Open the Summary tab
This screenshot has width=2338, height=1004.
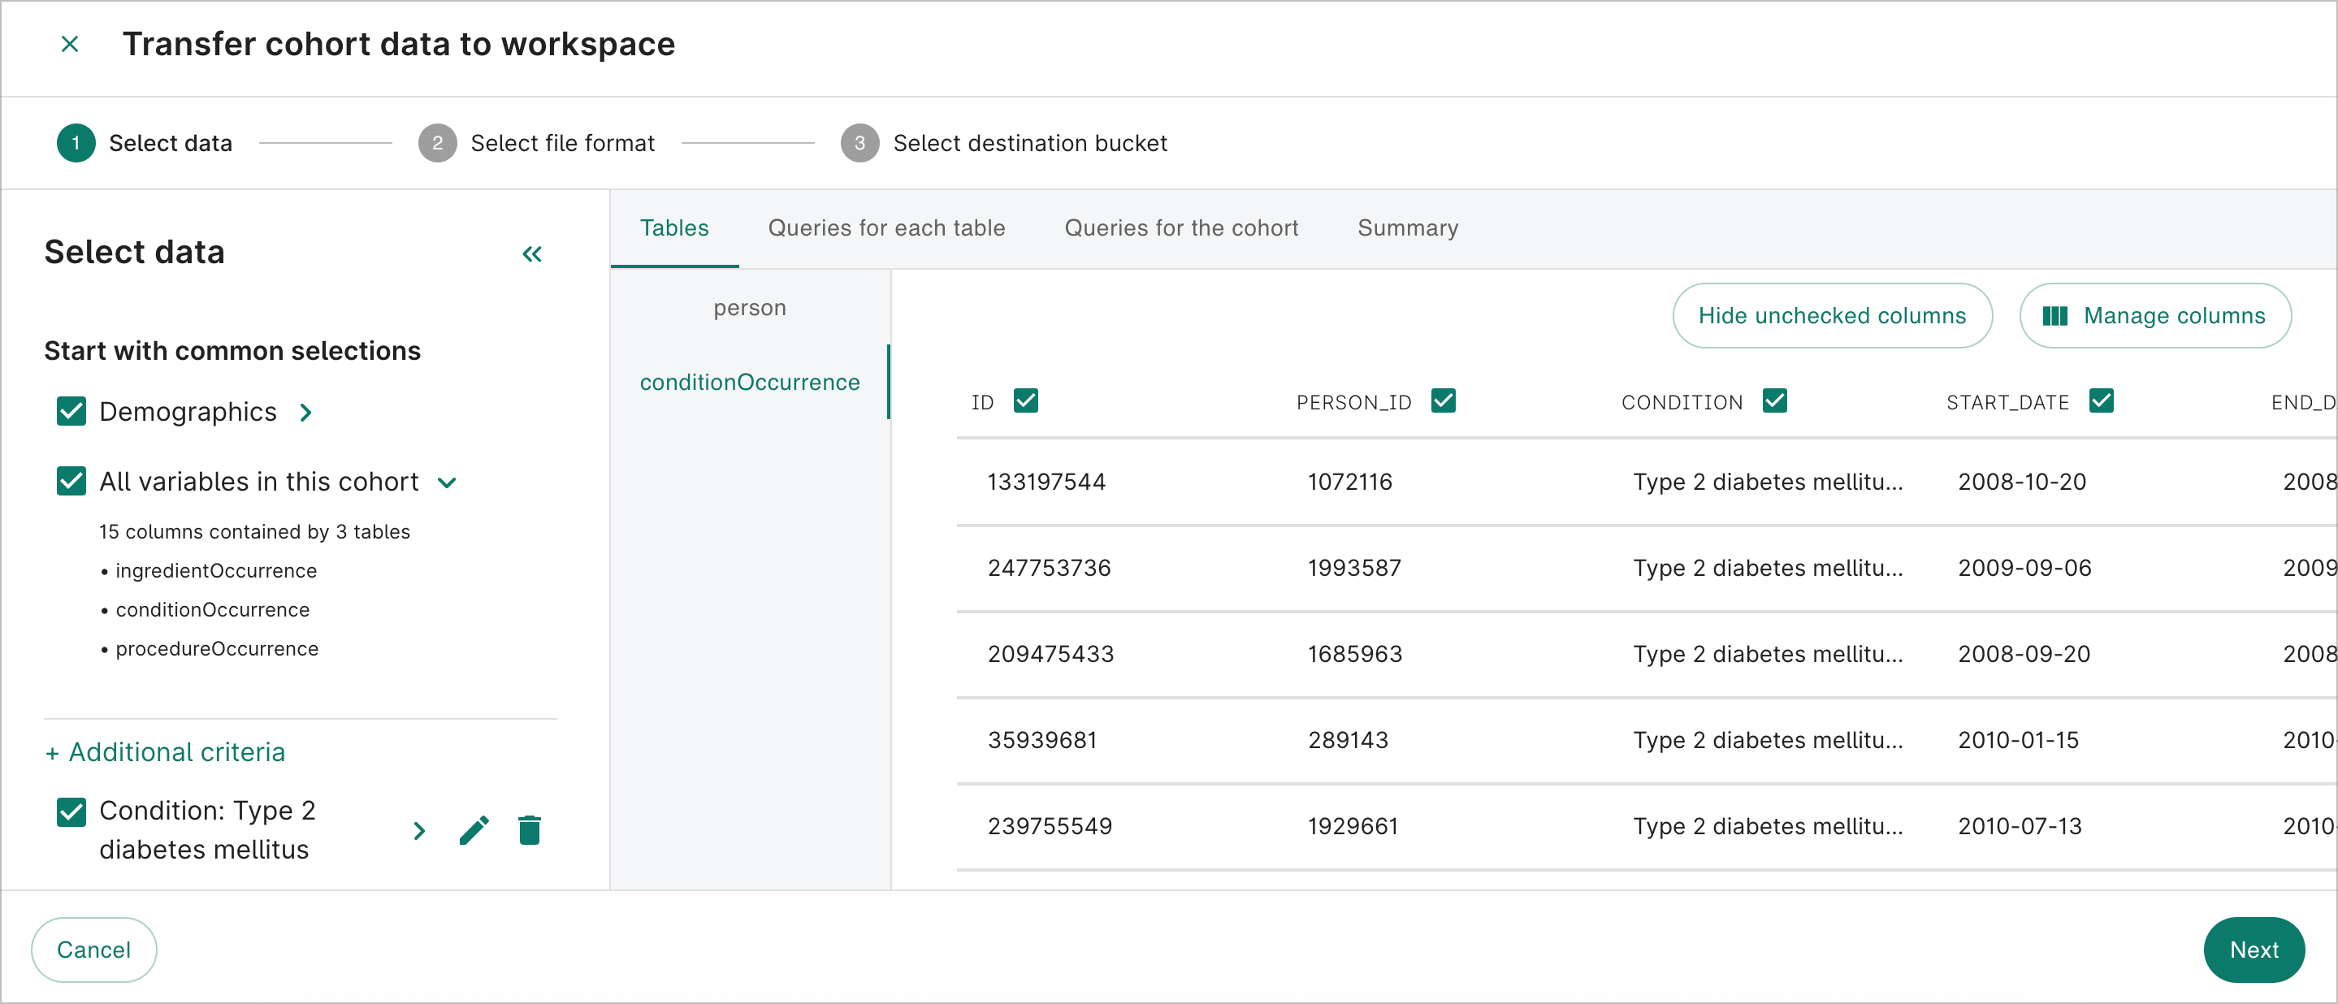1408,228
